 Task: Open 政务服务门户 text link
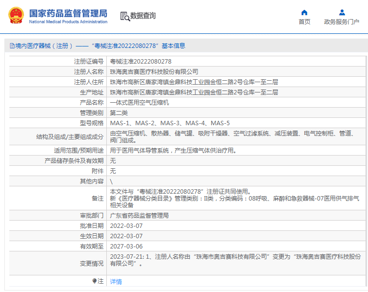(342, 22)
